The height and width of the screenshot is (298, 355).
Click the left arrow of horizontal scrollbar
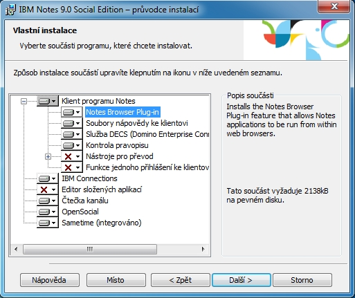tap(16, 249)
